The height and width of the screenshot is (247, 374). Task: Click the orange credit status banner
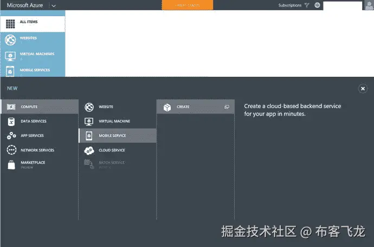click(188, 5)
